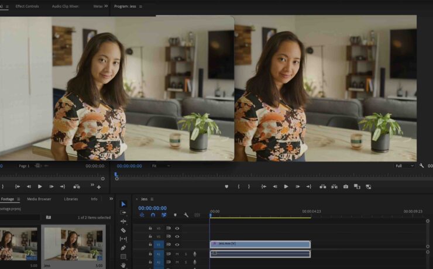Expand the hidden project panel tabs chevron
This screenshot has width=433, height=269.
coord(111,199)
